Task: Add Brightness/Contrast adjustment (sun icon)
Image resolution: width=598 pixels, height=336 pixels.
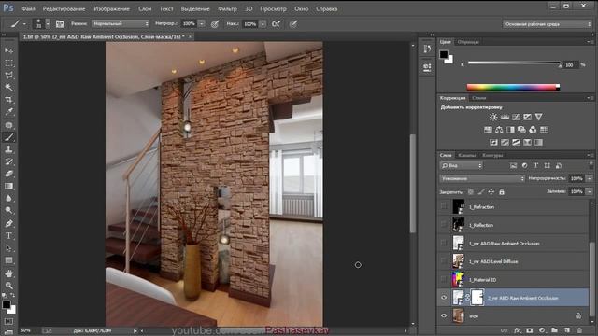Action: pos(493,117)
